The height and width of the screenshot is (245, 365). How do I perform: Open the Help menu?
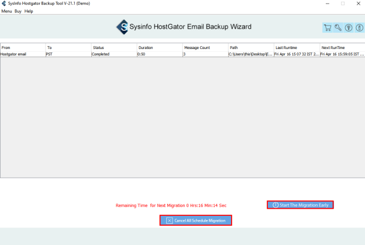pyautogui.click(x=29, y=11)
